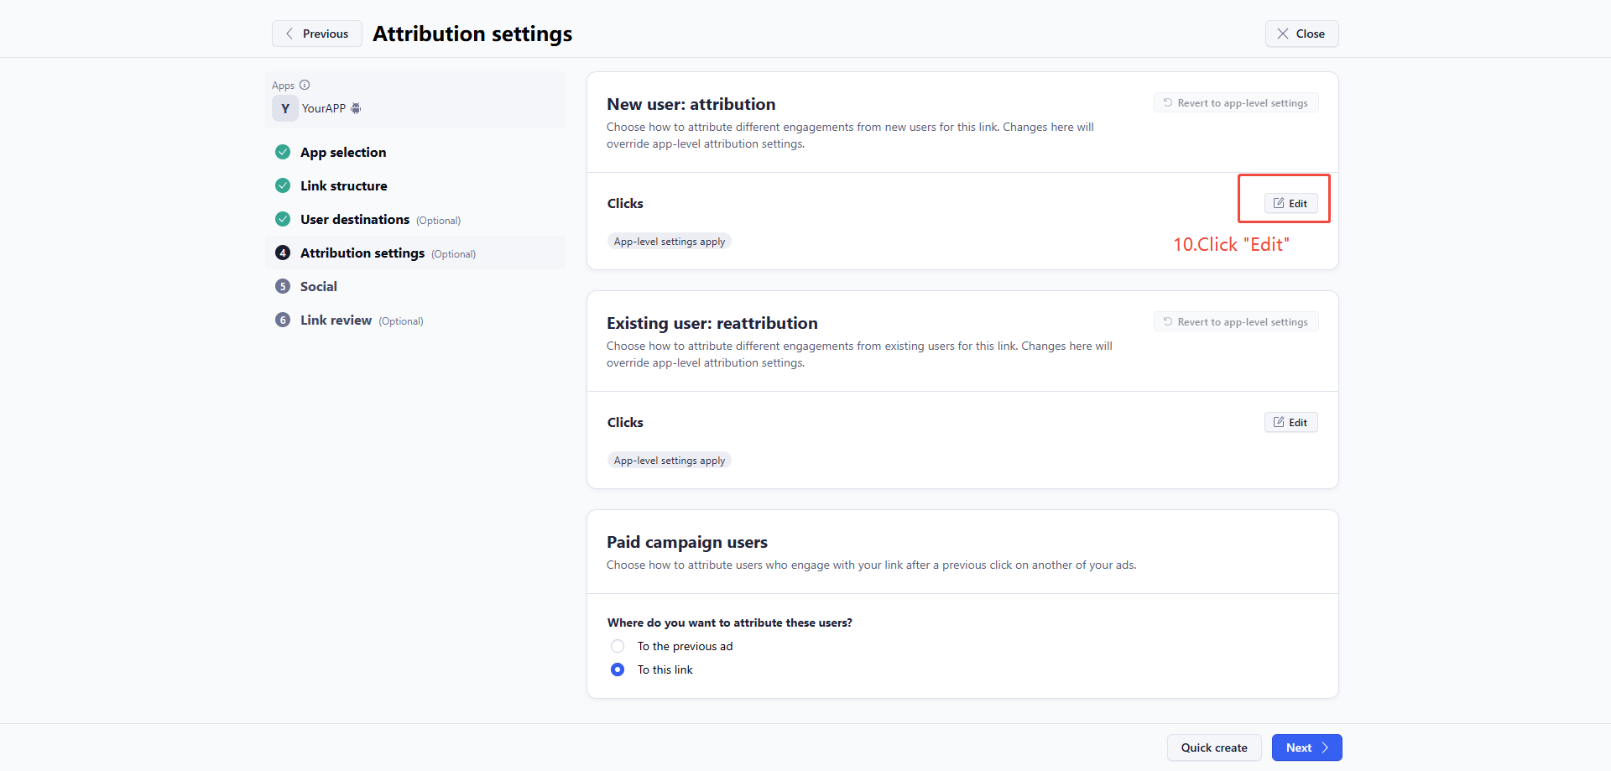
Task: Select the To this link radio button
Action: 618,669
